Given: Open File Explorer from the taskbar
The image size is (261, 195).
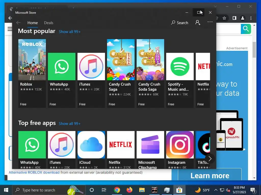Looking at the screenshot, I should (142, 190).
